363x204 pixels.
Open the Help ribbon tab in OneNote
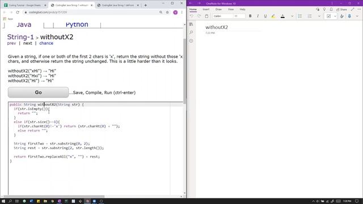242,10
